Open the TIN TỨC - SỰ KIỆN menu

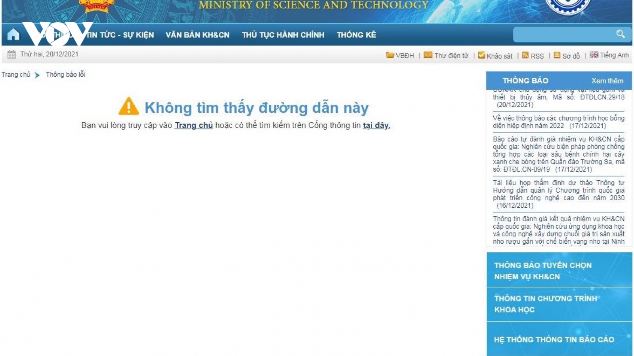120,35
